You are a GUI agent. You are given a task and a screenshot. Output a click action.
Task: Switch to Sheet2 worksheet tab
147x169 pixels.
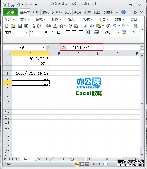click(x=44, y=159)
